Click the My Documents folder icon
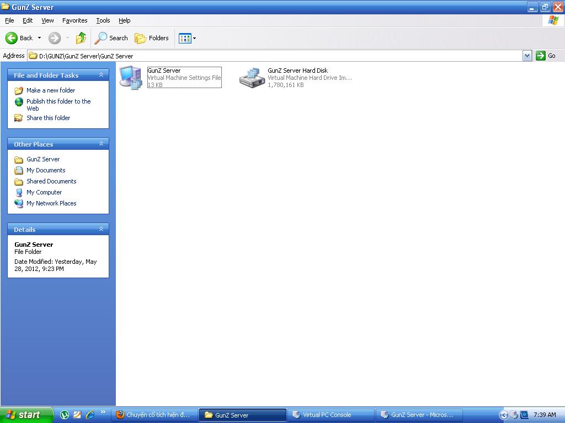 coord(19,171)
